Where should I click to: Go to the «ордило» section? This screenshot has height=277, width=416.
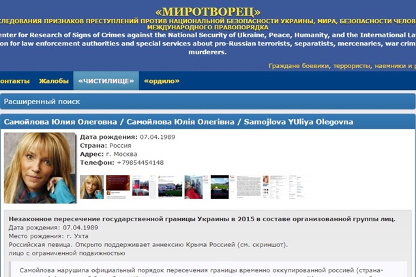point(162,81)
